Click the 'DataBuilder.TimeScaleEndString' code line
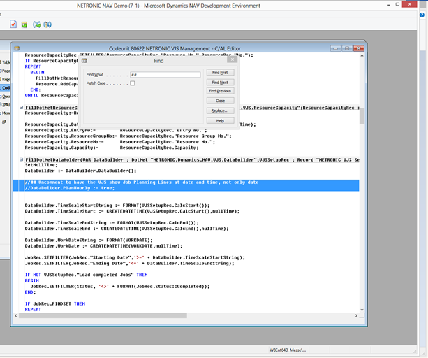 112,223
